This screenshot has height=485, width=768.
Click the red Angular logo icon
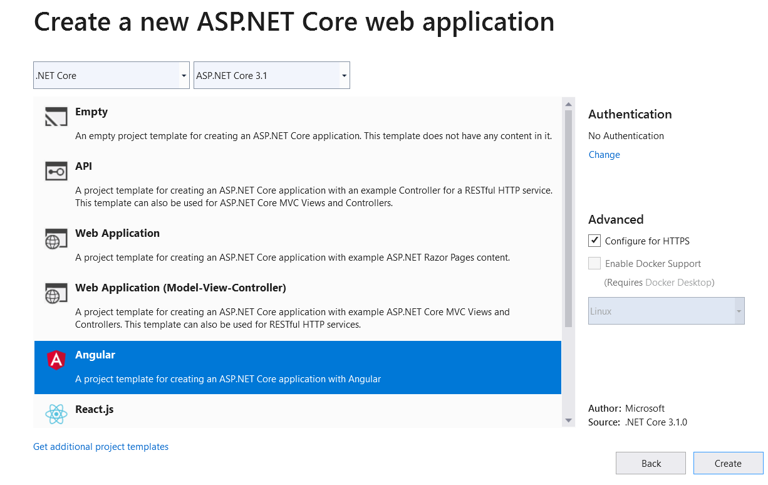(x=56, y=360)
